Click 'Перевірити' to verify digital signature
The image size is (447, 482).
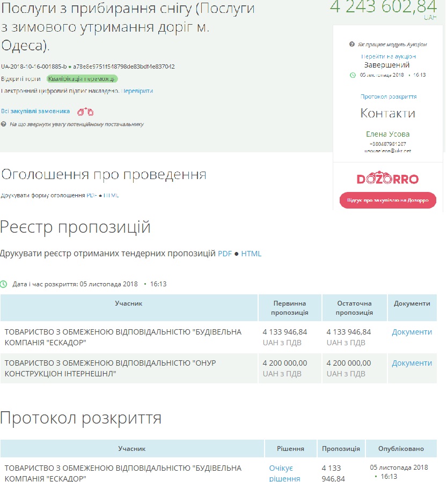click(137, 91)
